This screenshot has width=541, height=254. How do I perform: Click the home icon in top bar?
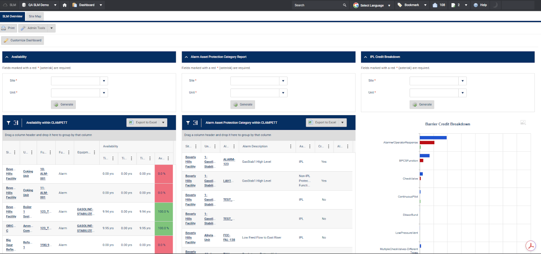click(x=65, y=5)
